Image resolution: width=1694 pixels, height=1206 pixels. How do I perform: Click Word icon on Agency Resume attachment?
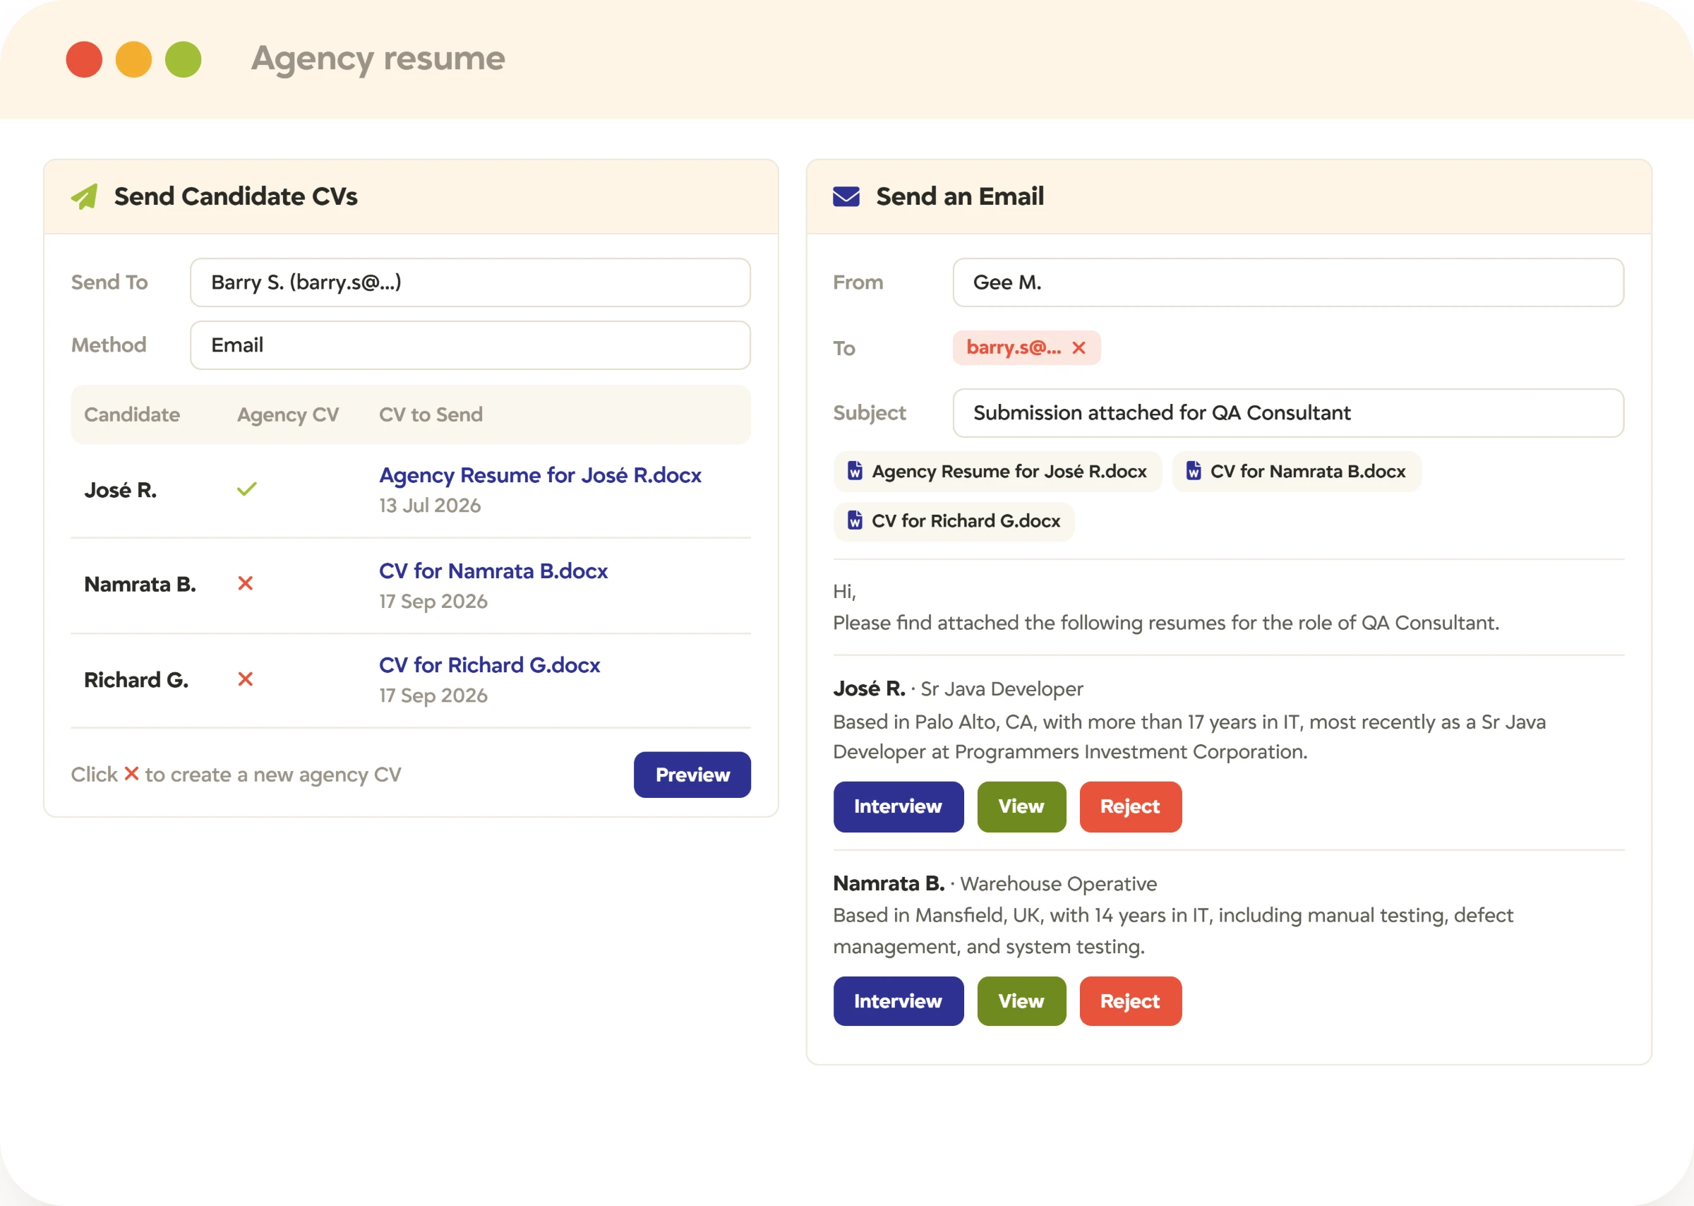click(855, 471)
